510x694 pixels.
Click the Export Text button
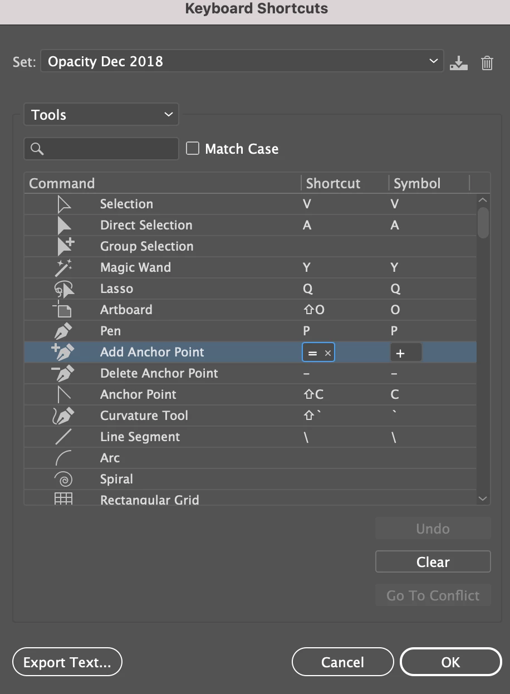tap(67, 662)
